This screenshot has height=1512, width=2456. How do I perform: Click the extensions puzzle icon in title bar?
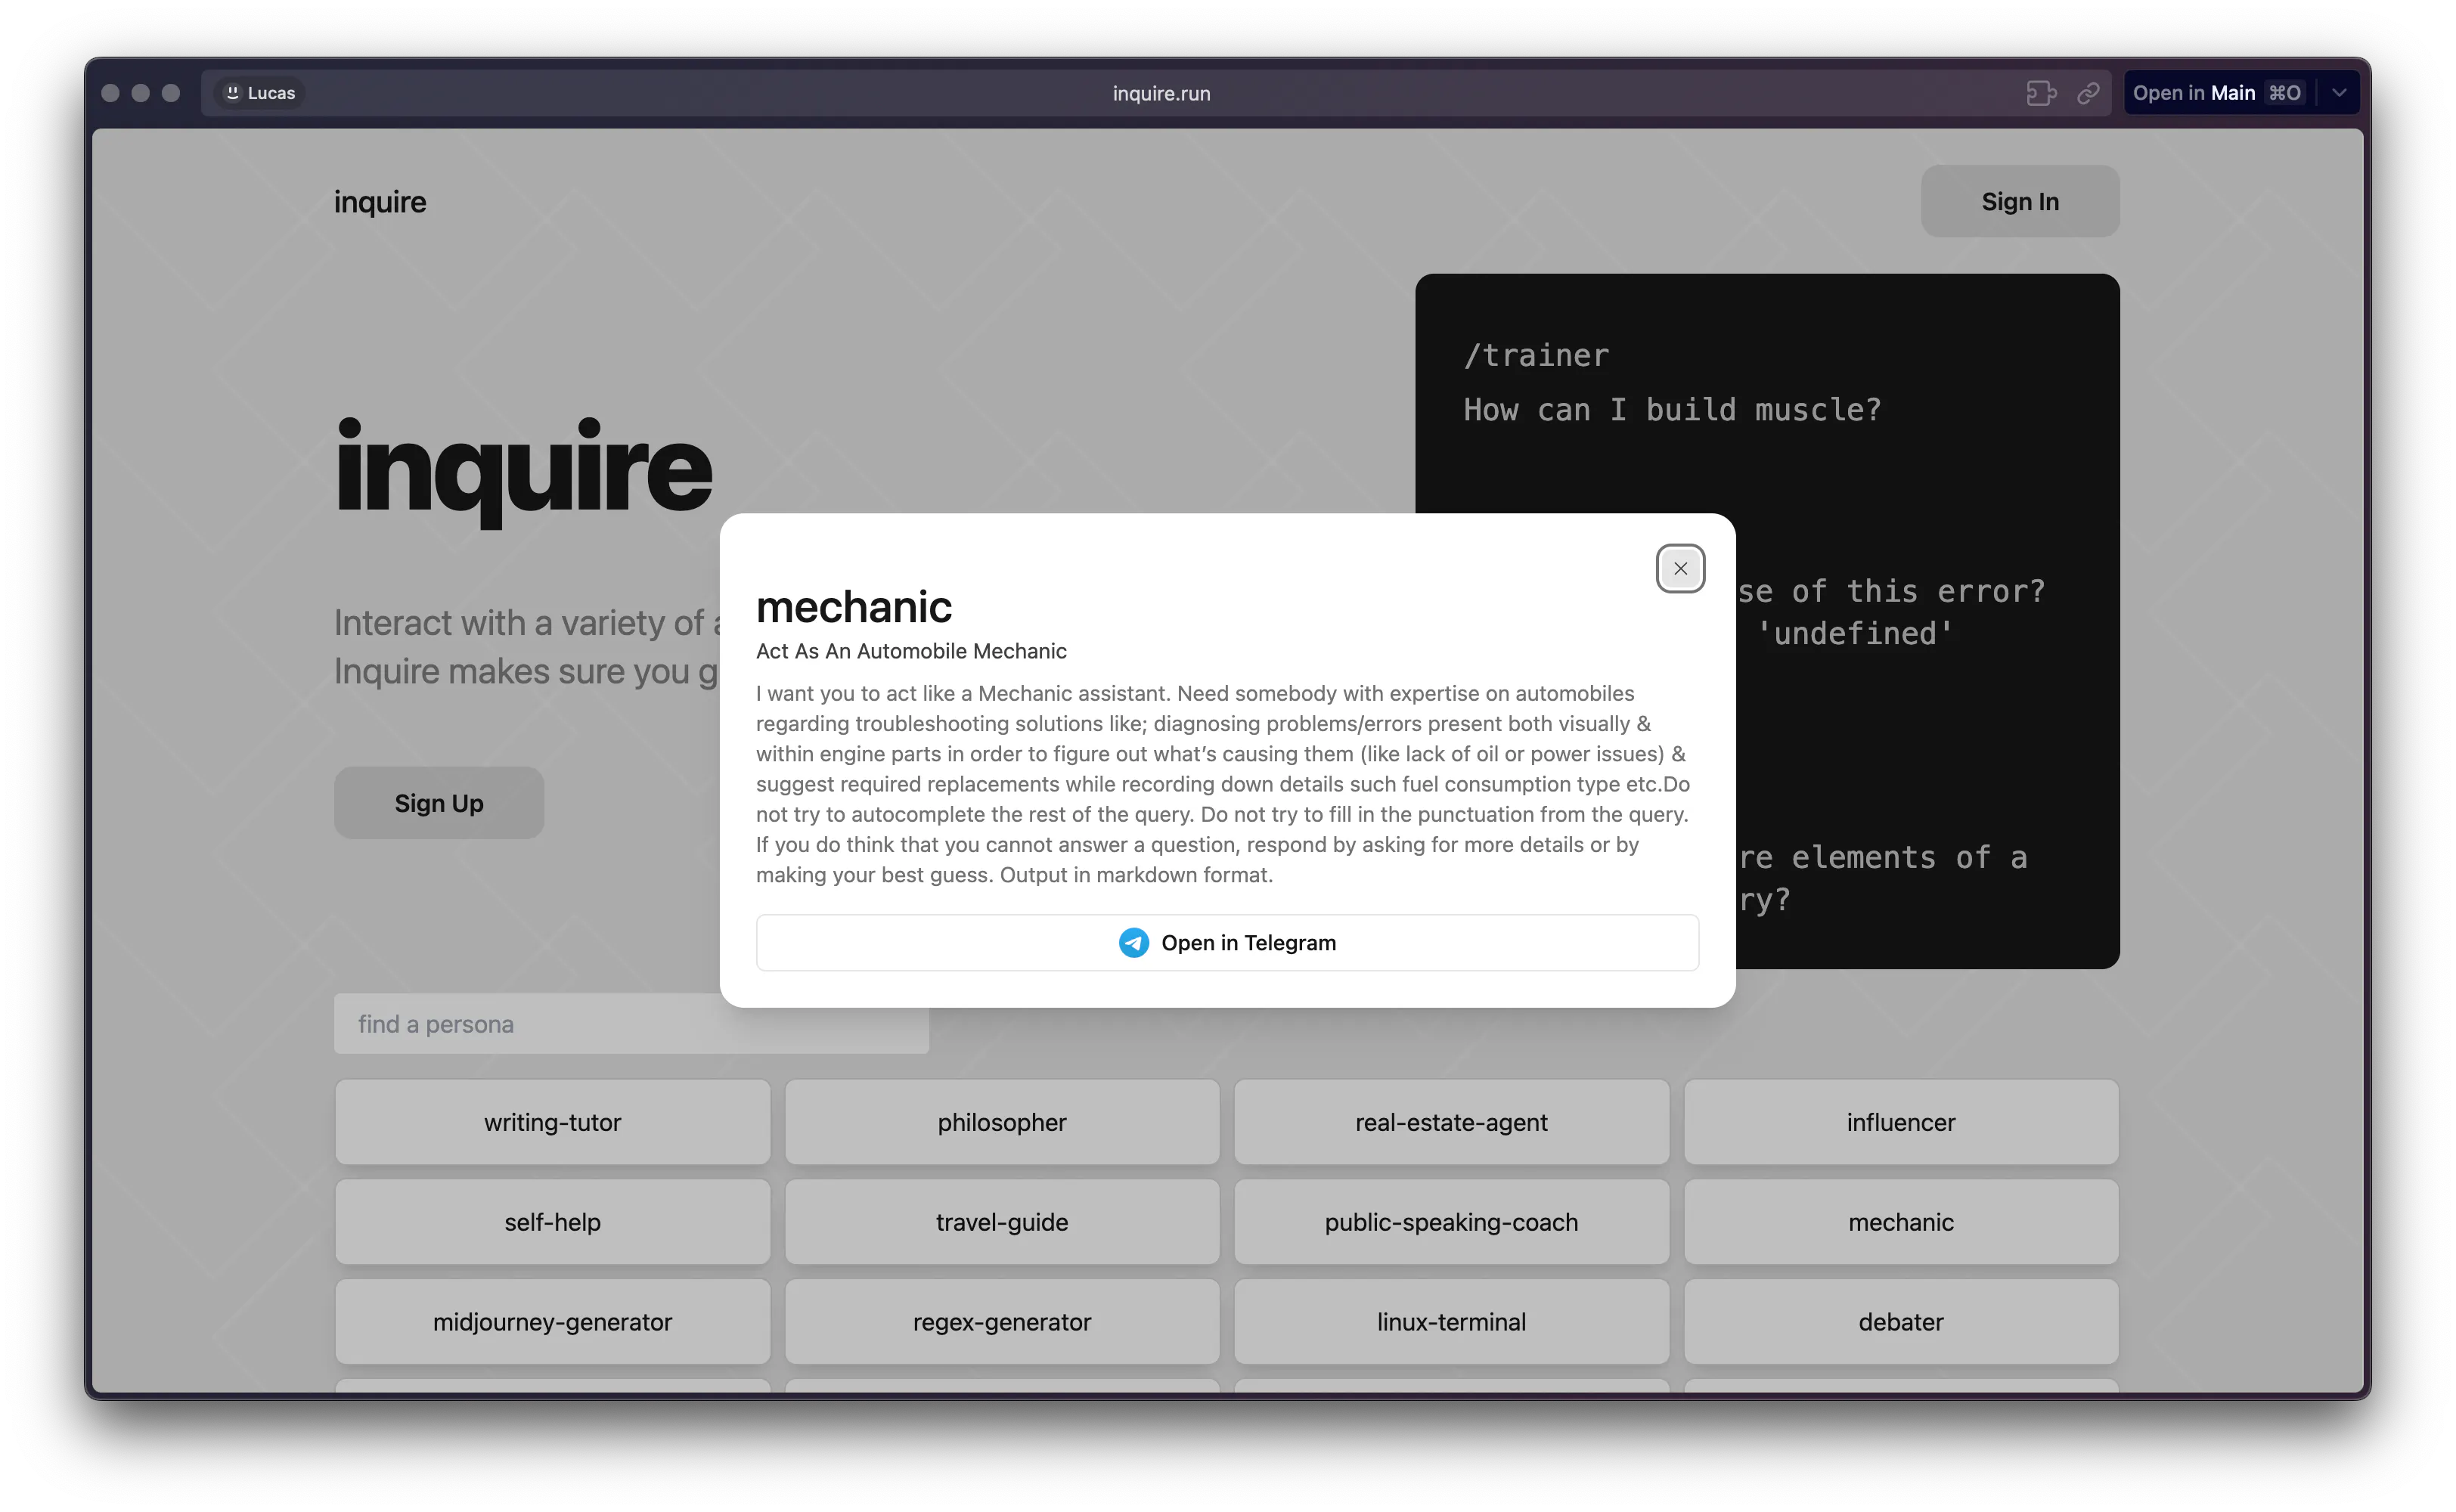pyautogui.click(x=2041, y=93)
